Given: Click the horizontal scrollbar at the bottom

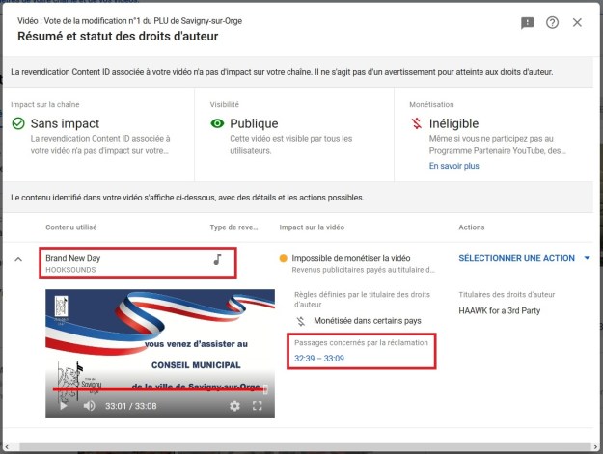Looking at the screenshot, I should (x=299, y=447).
